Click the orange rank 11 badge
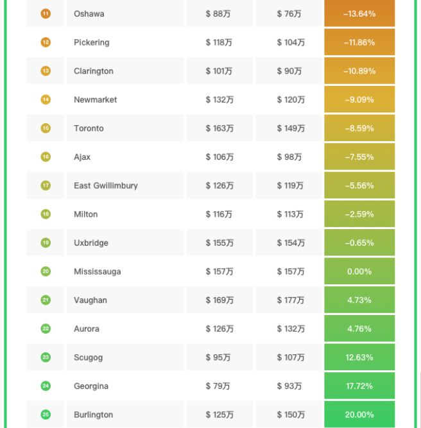This screenshot has width=421, height=428. click(x=46, y=13)
